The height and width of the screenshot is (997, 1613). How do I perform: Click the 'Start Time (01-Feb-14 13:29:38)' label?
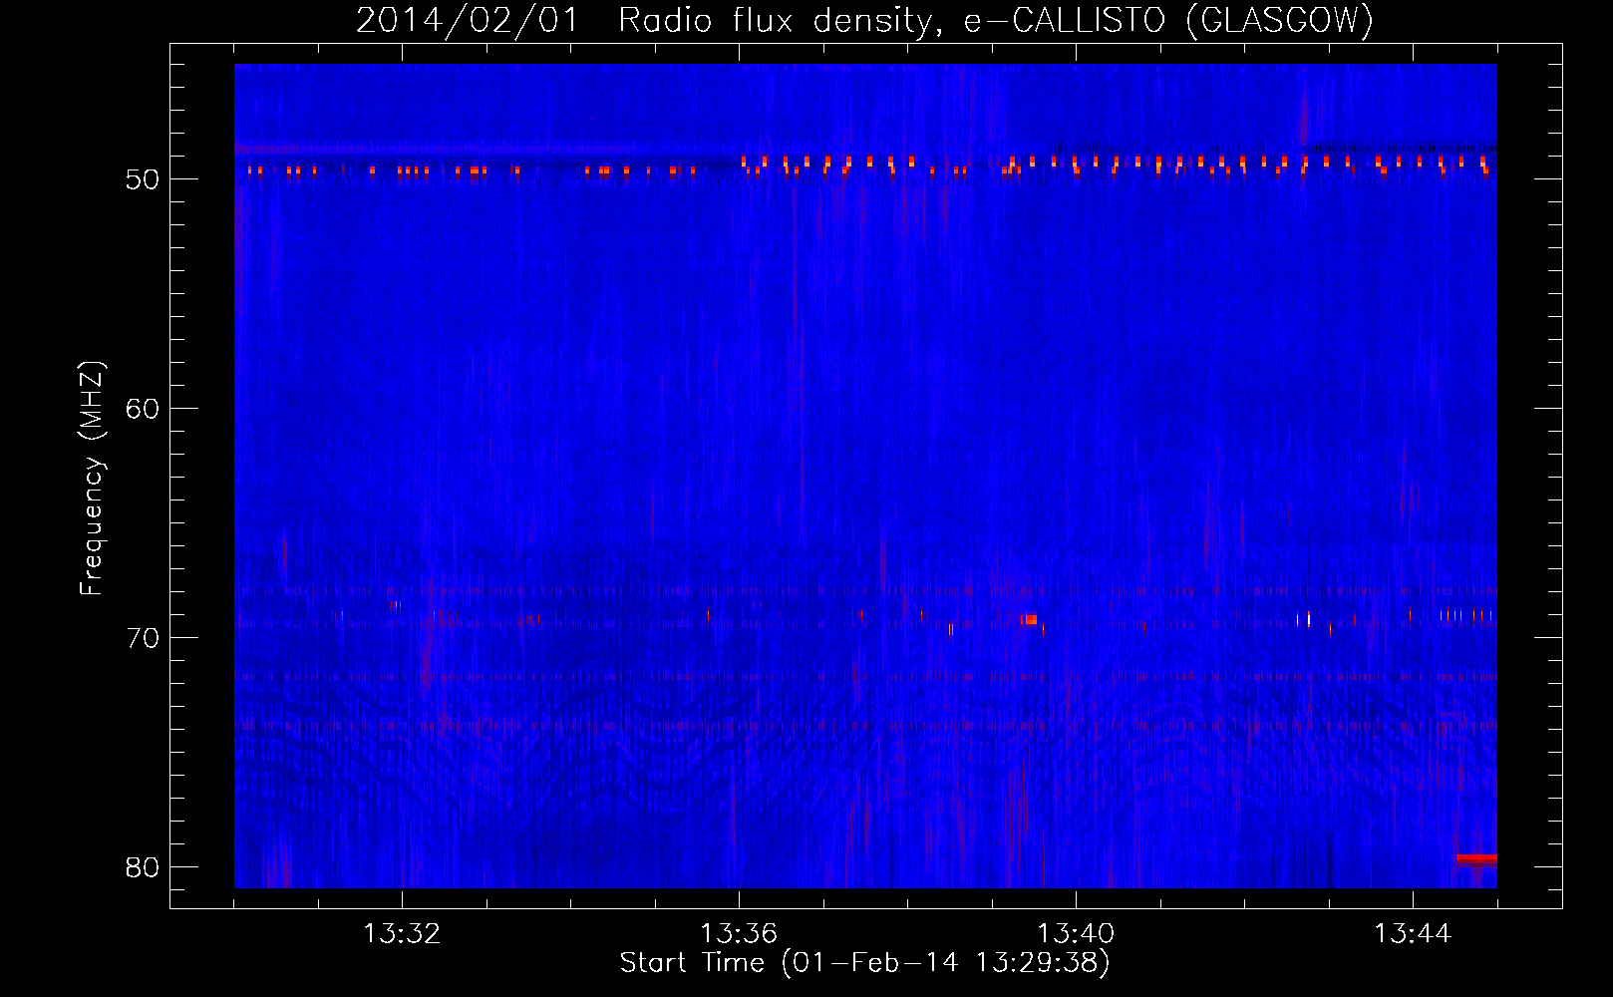point(864,963)
